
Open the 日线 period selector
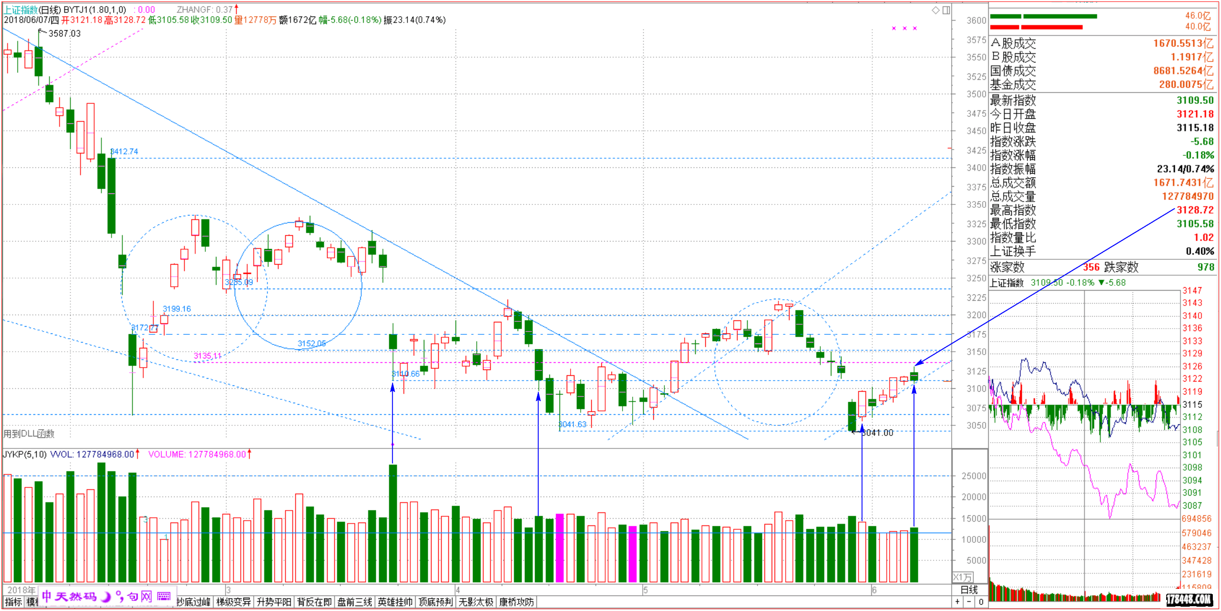[x=969, y=590]
